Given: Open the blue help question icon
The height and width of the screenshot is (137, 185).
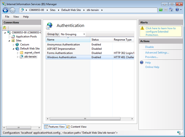Looking at the screenshot, I should pyautogui.click(x=177, y=10).
